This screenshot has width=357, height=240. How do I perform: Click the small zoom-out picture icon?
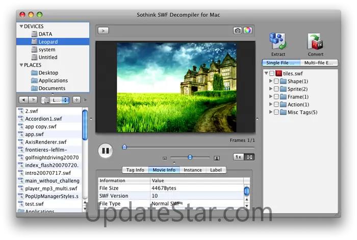point(165,158)
